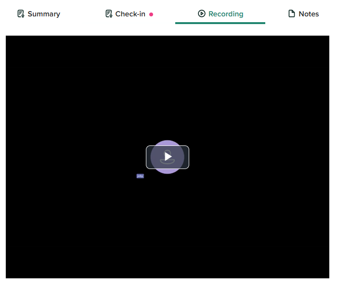Start playback with the center play button
337x287 pixels.
tap(168, 157)
